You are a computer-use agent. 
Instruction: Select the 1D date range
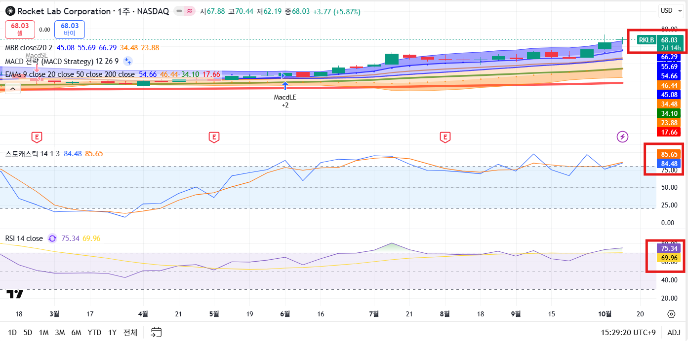point(12,333)
